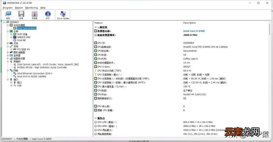Select Intel Wi-Fi 6 AX200 160MHz tree item
Viewport: 273px width, 142px height.
32,77
